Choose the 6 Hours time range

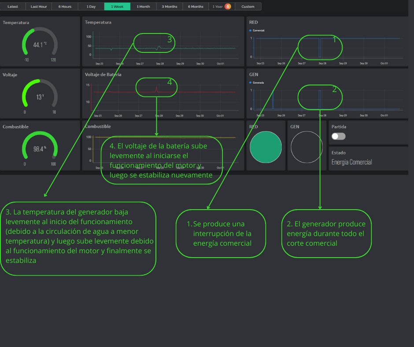pos(65,7)
